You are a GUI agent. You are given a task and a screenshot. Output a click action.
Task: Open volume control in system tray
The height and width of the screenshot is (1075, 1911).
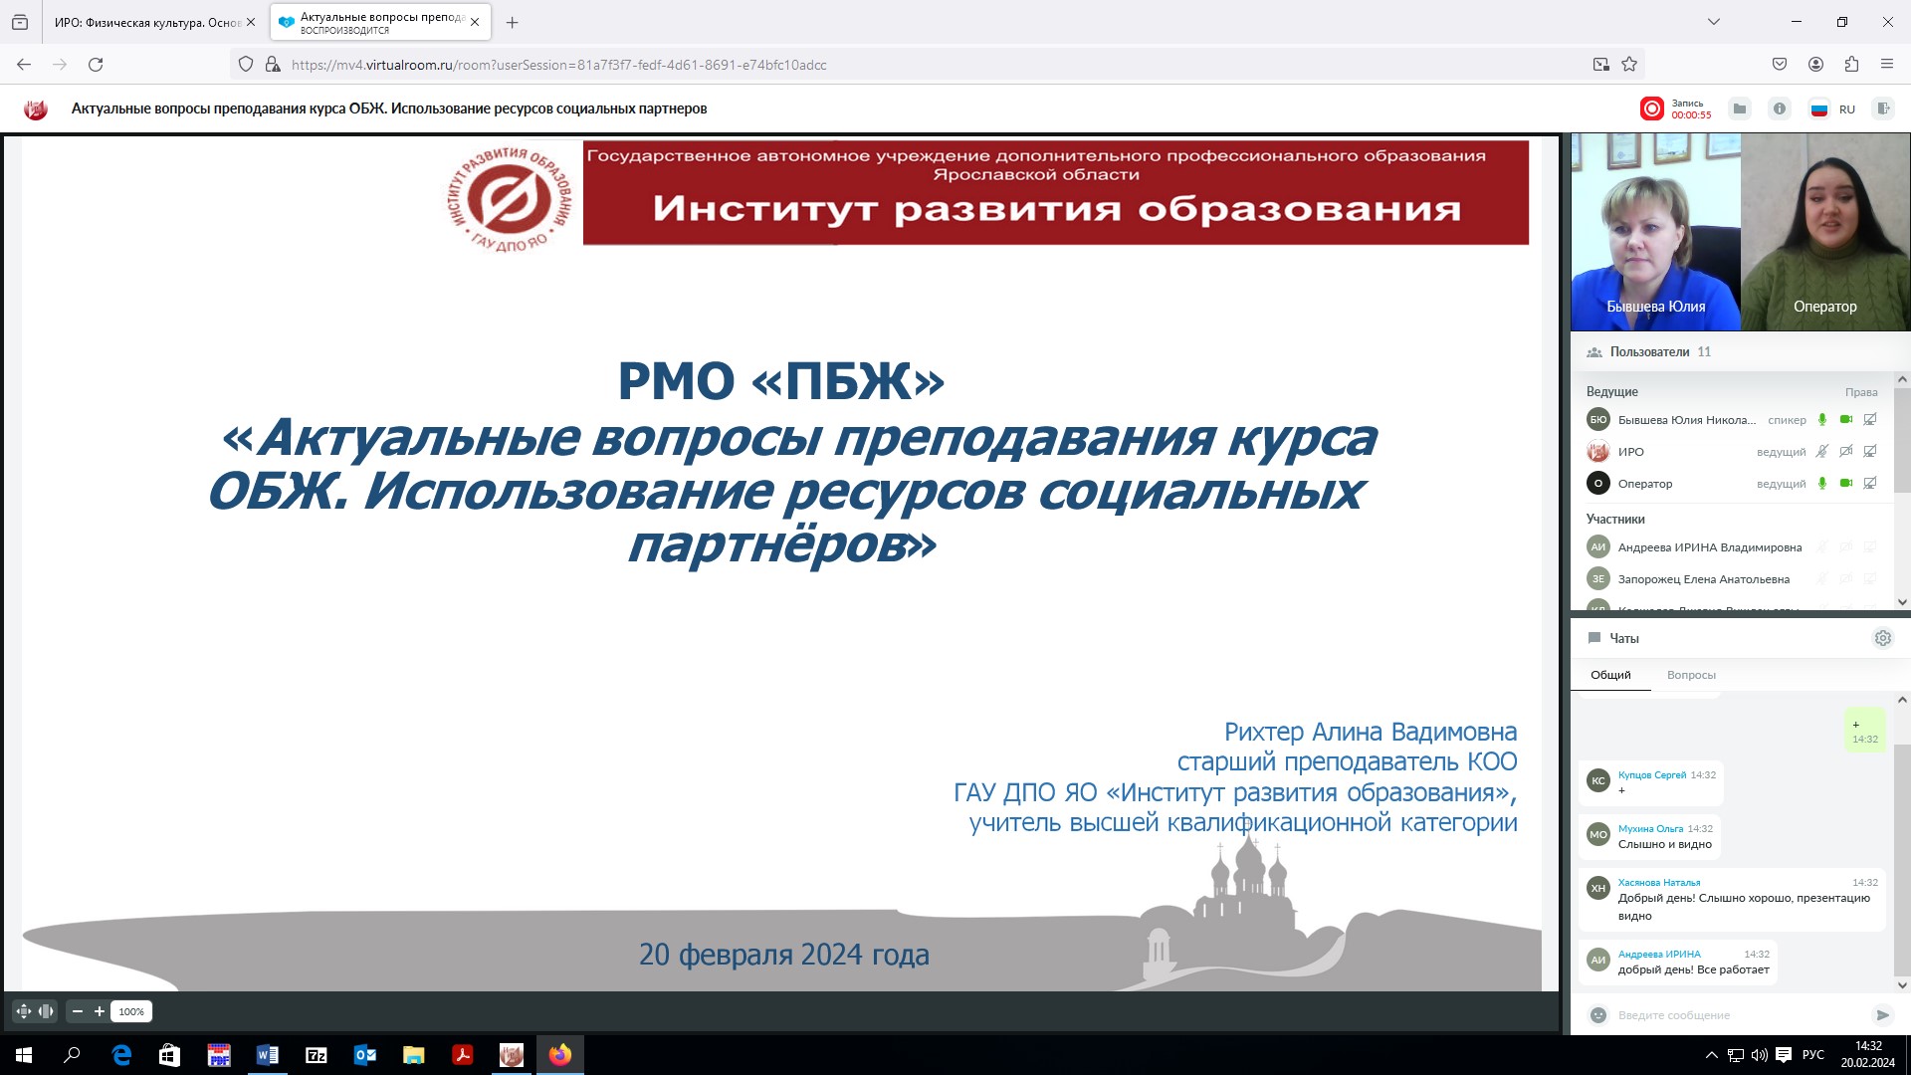click(x=1759, y=1055)
